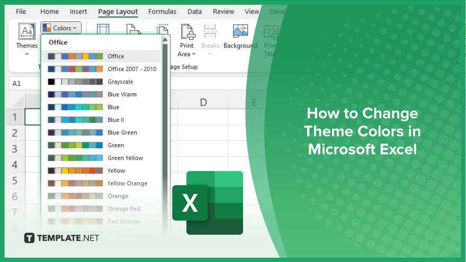Image resolution: width=466 pixels, height=262 pixels.
Task: Click the Orientation icon in ribbon
Action: [133, 29]
